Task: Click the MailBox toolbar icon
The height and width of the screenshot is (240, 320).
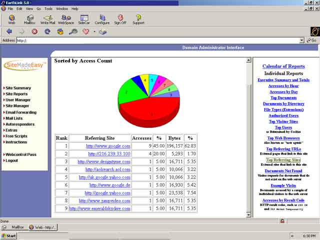Action: [29, 19]
